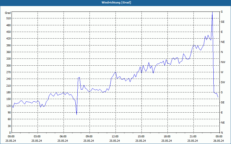Click the 25.05.24 date under 06:00
The image size is (231, 144).
click(x=63, y=141)
